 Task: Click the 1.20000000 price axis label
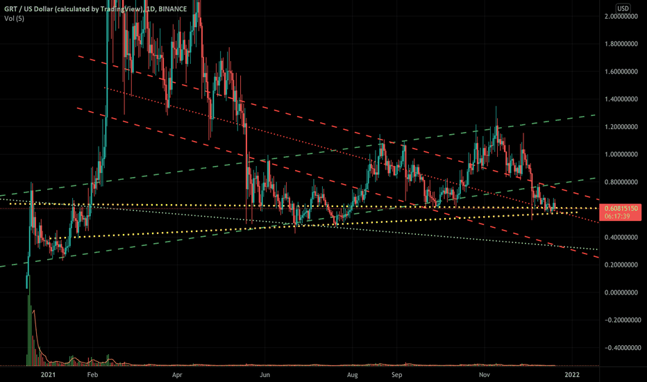(x=621, y=127)
